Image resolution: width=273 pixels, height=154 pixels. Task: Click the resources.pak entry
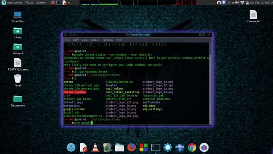153,95
